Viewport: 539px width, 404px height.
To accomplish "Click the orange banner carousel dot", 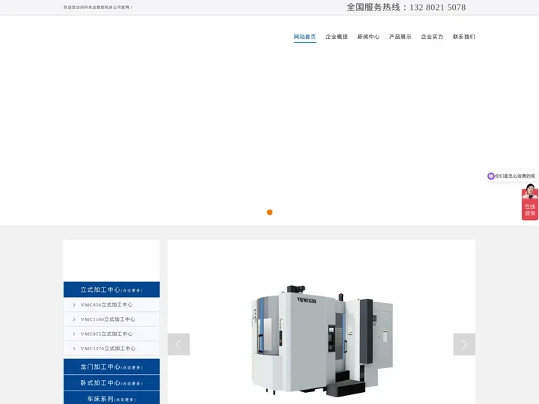I will coord(269,212).
